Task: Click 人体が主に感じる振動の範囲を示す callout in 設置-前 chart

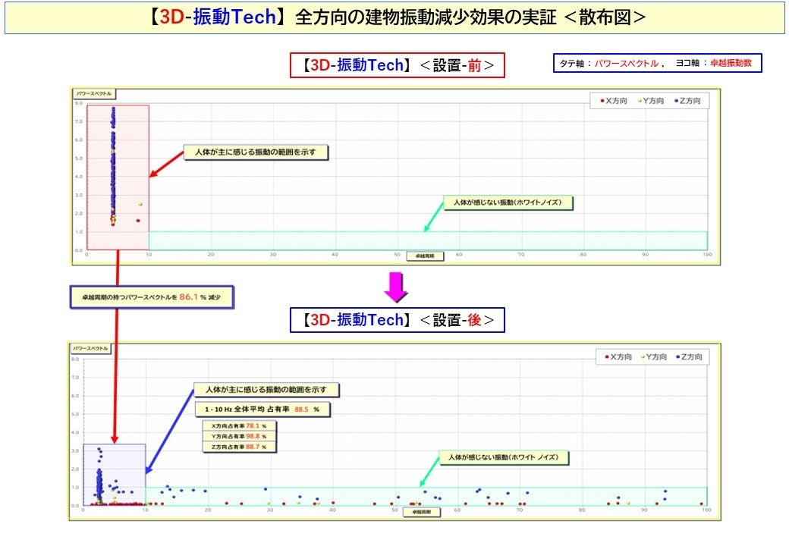Action: (256, 152)
